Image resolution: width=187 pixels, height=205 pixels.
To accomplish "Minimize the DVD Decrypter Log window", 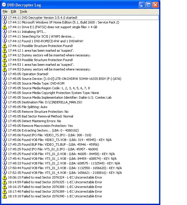I will [142, 5].
